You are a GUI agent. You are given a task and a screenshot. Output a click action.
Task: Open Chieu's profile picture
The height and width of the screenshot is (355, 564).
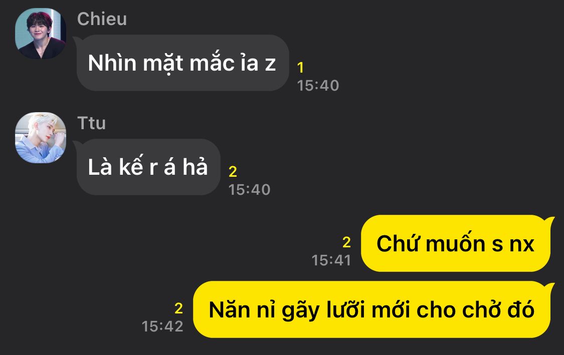(41, 34)
